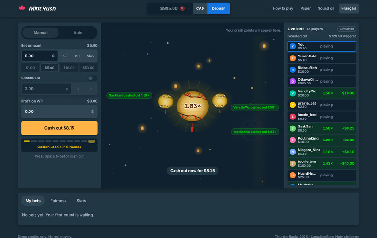The image size is (377, 238).
Task: Click the Cash out $8.15 button
Action: pos(59,128)
